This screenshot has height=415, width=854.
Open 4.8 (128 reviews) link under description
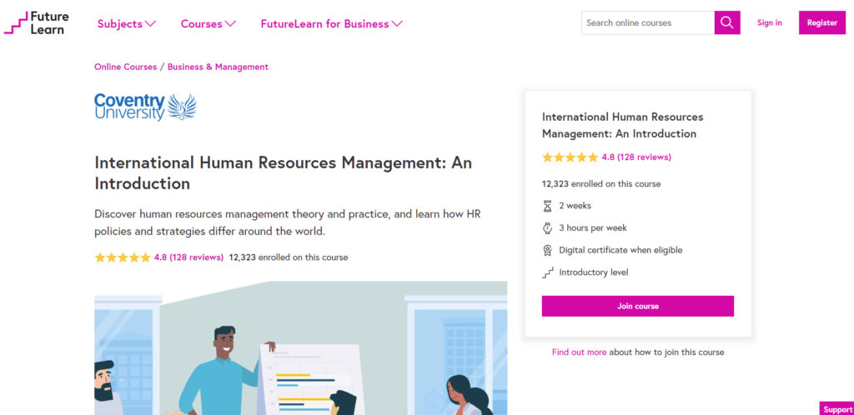[x=188, y=257]
